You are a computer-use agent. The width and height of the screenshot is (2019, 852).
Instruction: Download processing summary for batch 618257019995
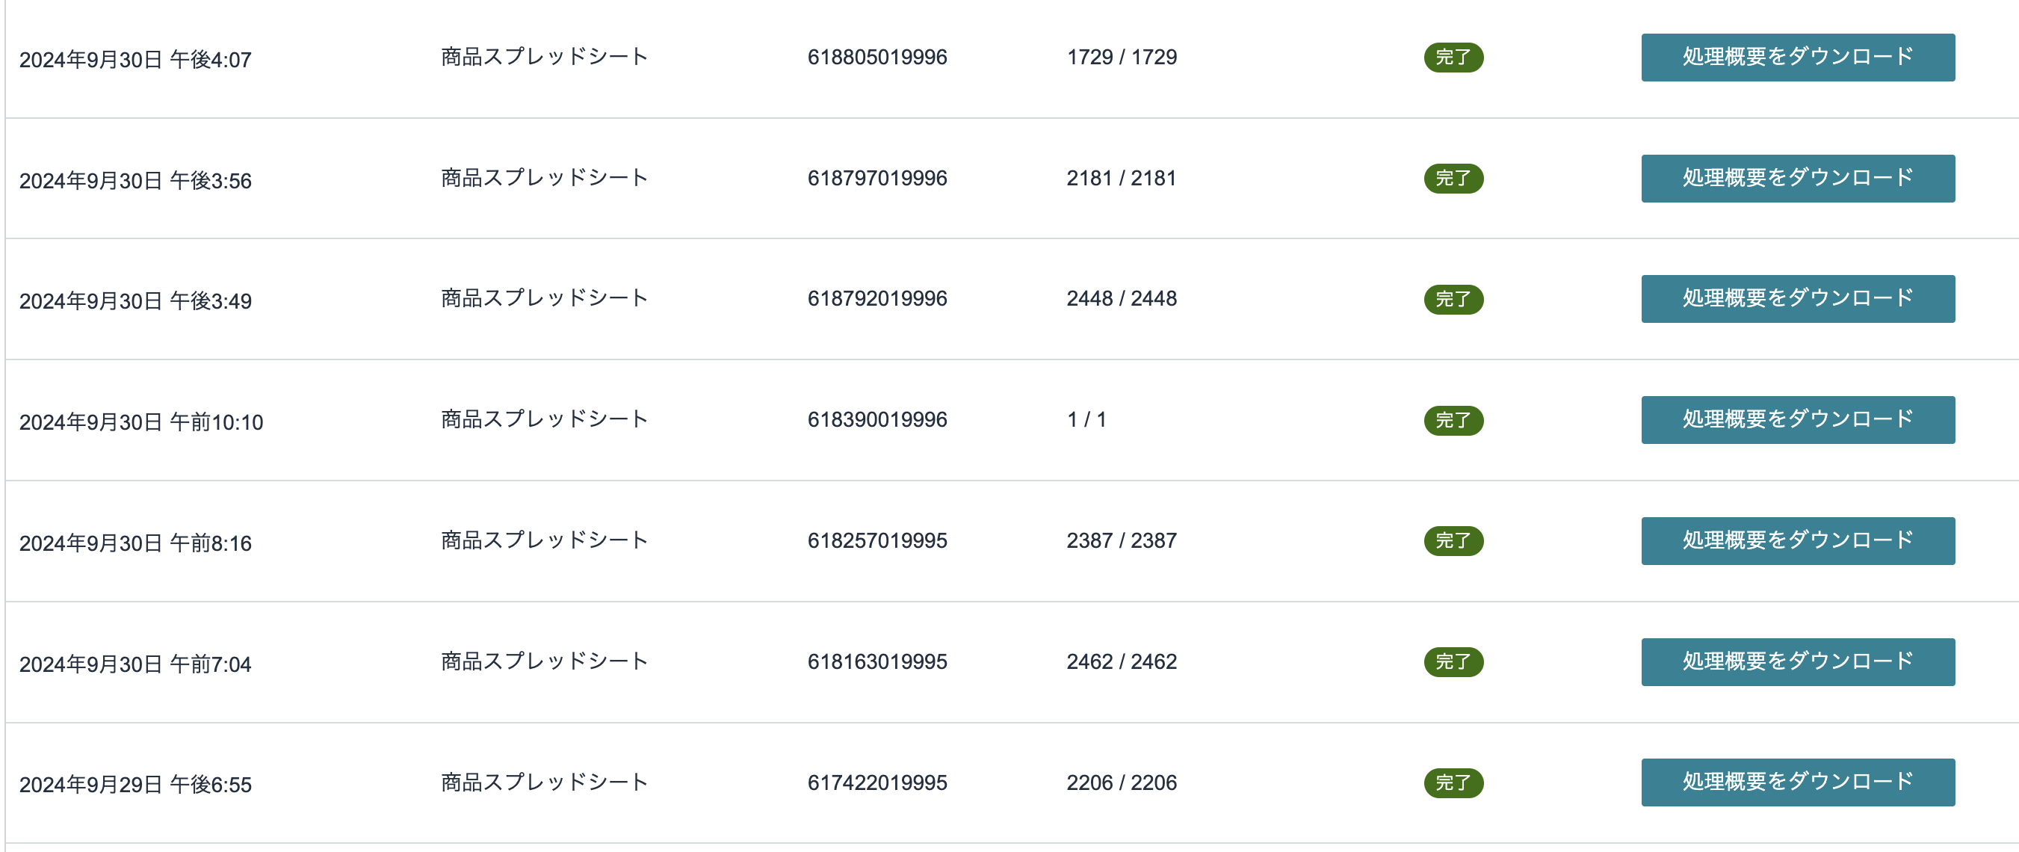click(x=1797, y=541)
